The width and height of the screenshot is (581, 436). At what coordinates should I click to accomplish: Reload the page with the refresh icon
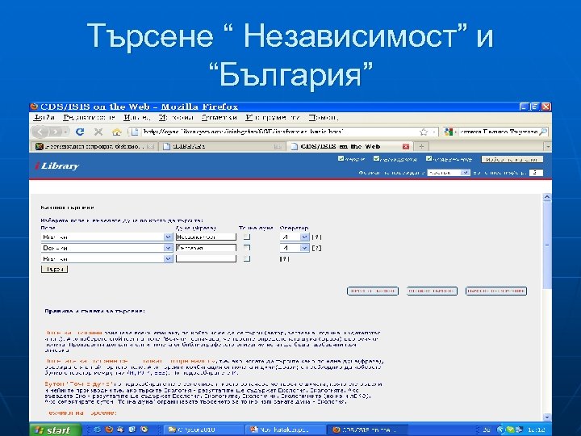tap(80, 132)
